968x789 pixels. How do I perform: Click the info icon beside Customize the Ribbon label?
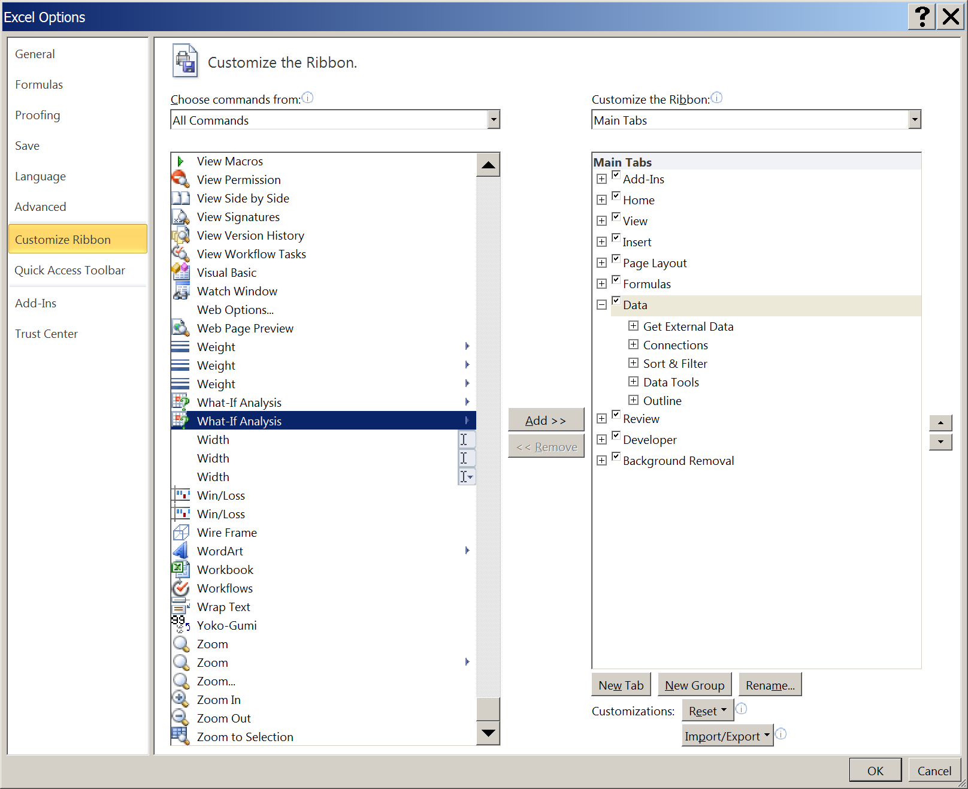[716, 98]
